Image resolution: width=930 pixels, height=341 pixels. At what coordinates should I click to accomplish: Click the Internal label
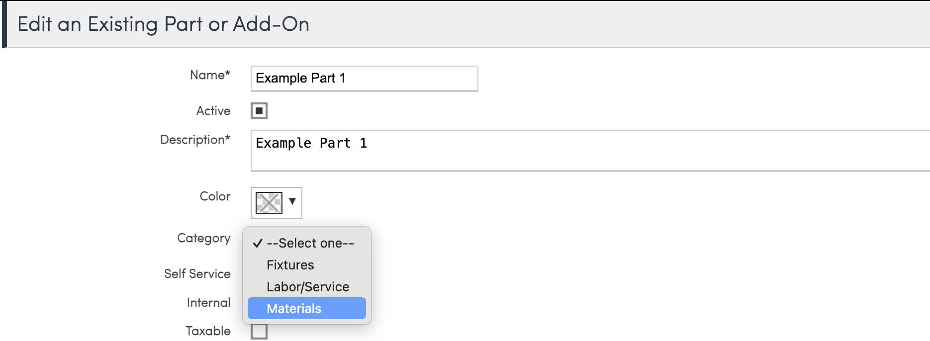tap(208, 303)
